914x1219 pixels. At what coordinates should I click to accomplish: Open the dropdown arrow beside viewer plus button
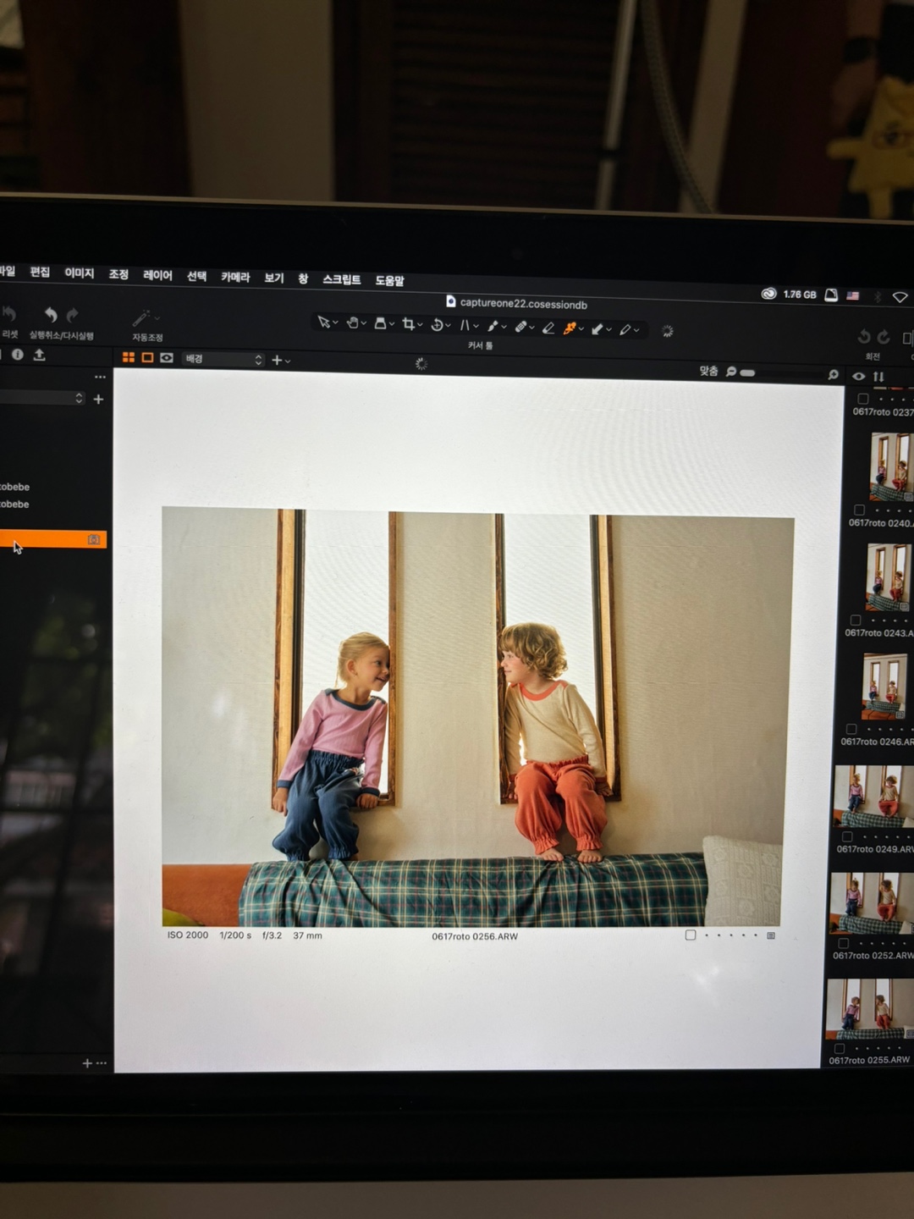pos(288,361)
